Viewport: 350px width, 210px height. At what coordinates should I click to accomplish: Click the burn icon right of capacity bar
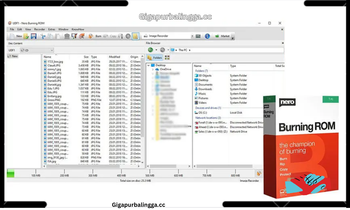pyautogui.click(x=259, y=173)
